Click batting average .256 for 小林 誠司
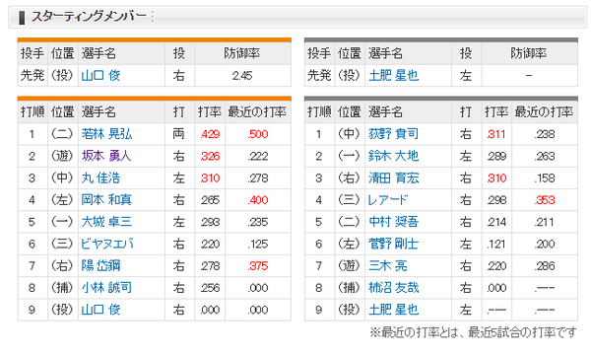 [x=210, y=288]
